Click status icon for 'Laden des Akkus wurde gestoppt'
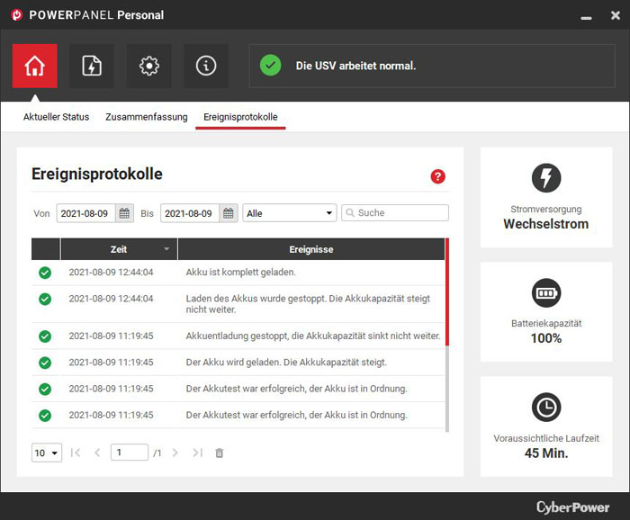Screen dimensions: 630x520 [x=45, y=300]
